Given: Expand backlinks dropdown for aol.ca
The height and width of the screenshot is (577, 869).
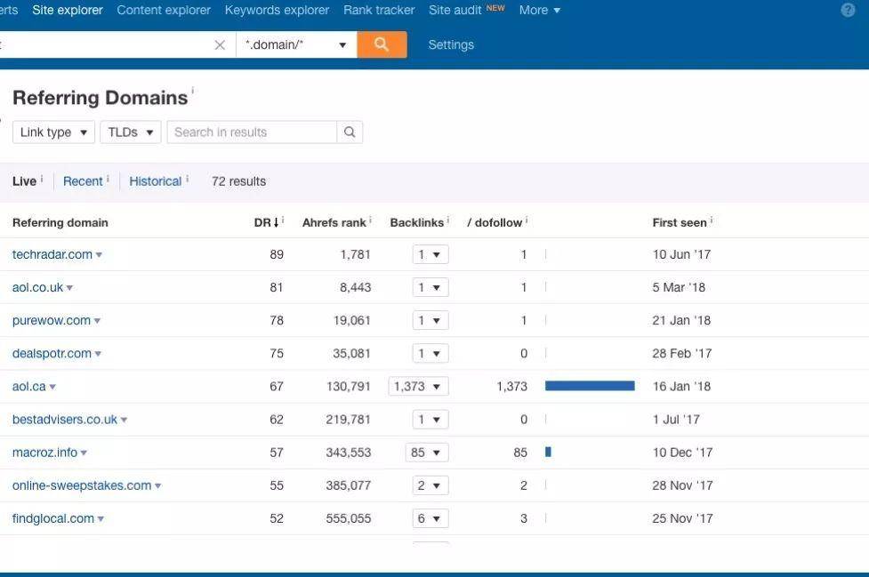Looking at the screenshot, I should (418, 387).
